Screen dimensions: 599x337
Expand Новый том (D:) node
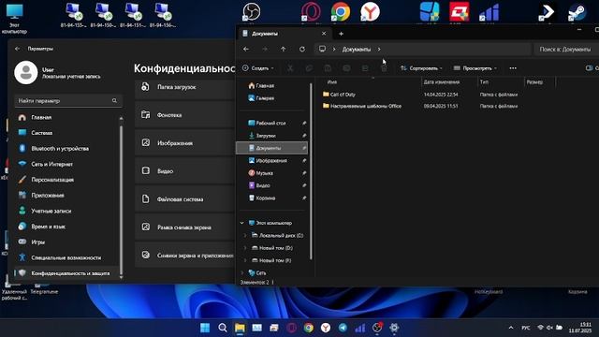[245, 248]
